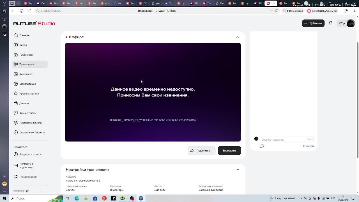Open the Главная page in sidebar
Screen dimensions: 359x202
pos(30,35)
